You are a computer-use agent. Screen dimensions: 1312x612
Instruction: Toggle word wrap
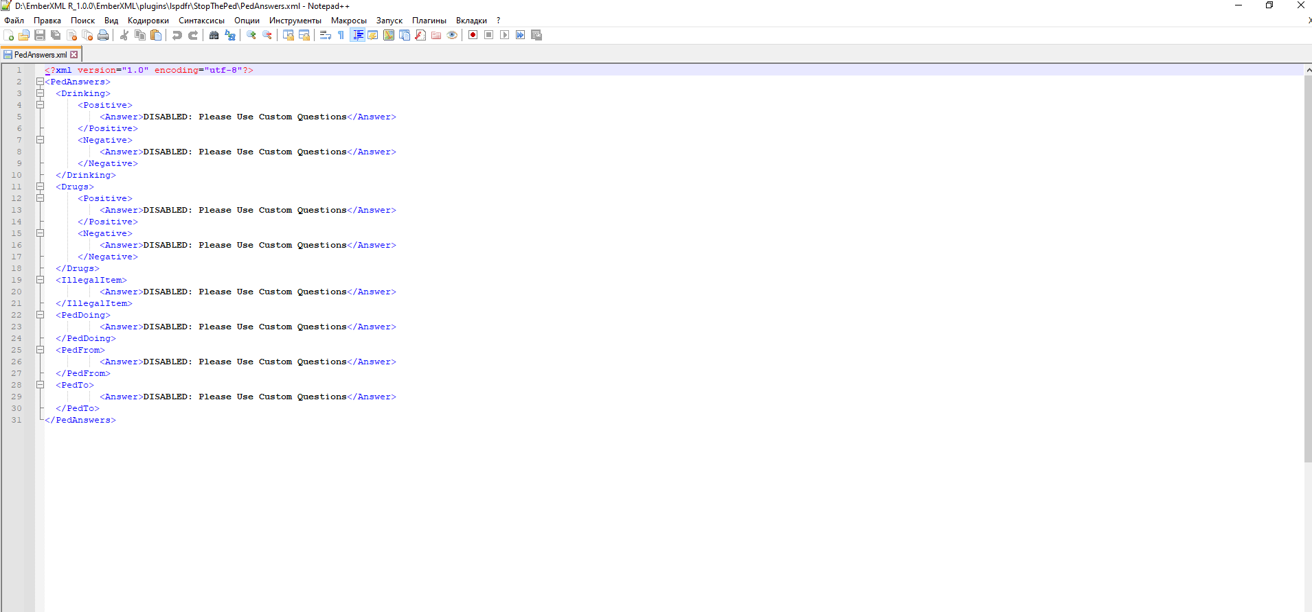coord(326,35)
